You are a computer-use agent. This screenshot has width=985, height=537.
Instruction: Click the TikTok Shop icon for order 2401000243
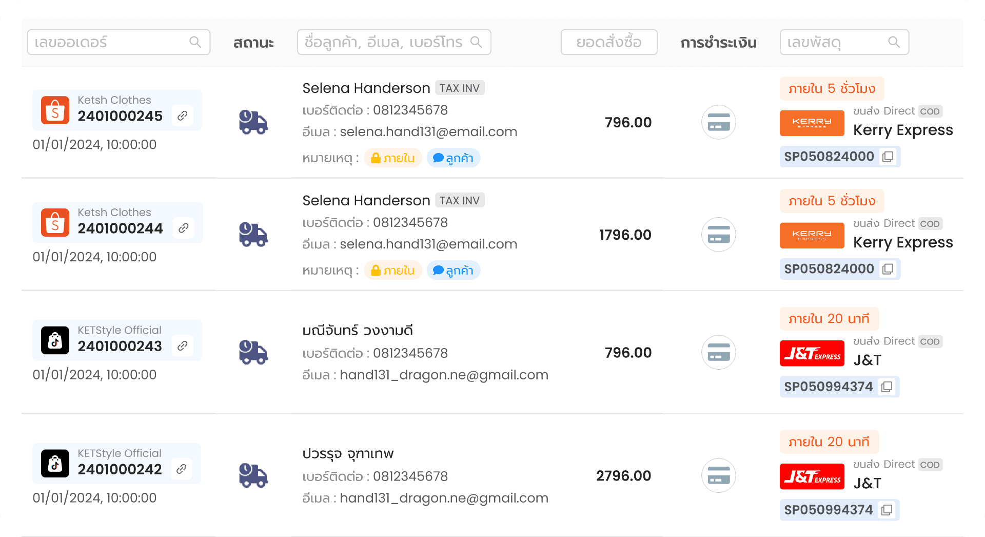point(55,340)
